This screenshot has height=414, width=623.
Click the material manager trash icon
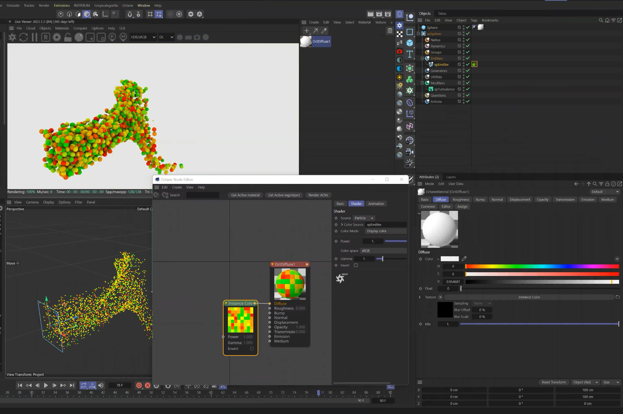[390, 31]
